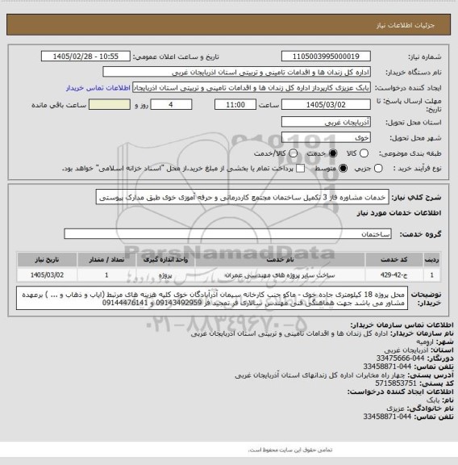Click the family name value عزیزی
The height and width of the screenshot is (465, 458).
click(x=395, y=408)
